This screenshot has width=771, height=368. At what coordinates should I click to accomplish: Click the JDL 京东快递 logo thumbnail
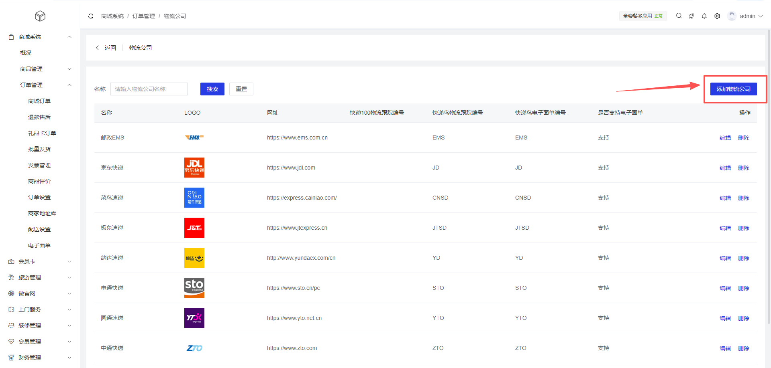194,168
